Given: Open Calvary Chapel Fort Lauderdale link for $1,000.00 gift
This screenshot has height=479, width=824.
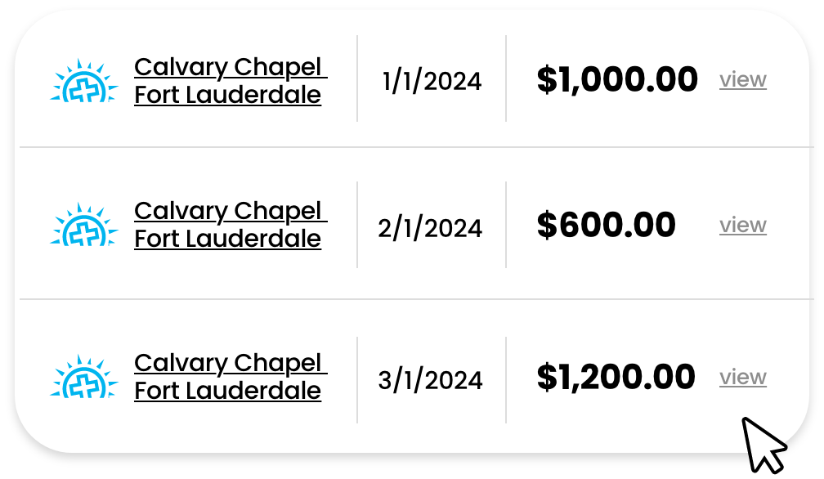Looking at the screenshot, I should 231,81.
